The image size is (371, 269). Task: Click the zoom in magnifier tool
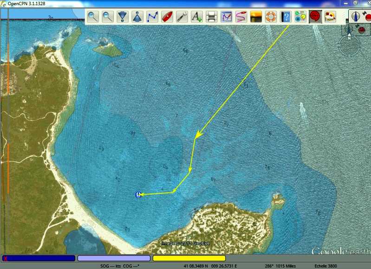click(93, 17)
